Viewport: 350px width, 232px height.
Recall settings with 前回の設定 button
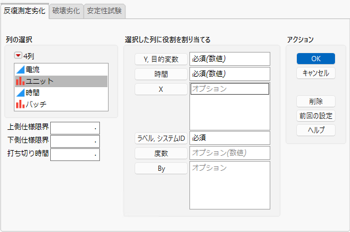pos(316,116)
